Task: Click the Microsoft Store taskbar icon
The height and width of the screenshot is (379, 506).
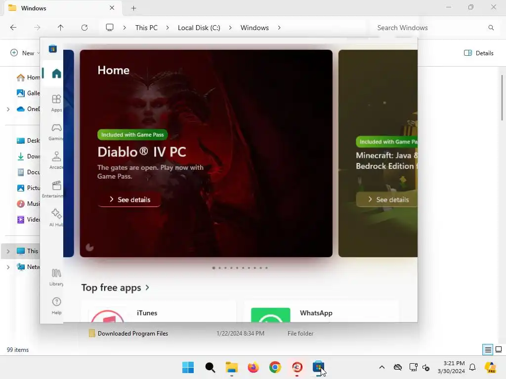Action: click(319, 367)
